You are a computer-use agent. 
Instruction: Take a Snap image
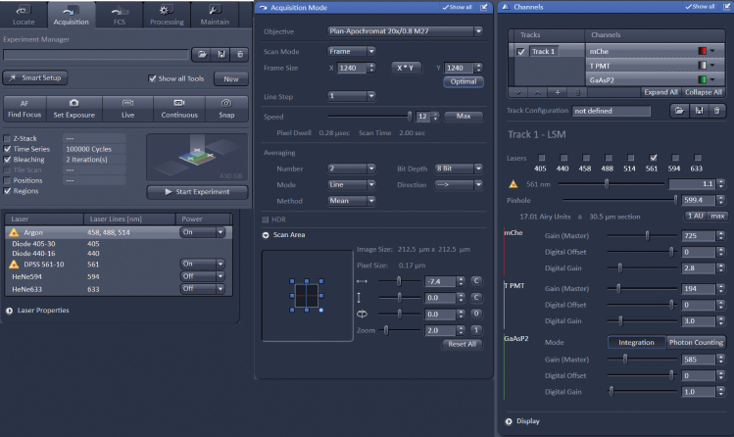pos(226,101)
